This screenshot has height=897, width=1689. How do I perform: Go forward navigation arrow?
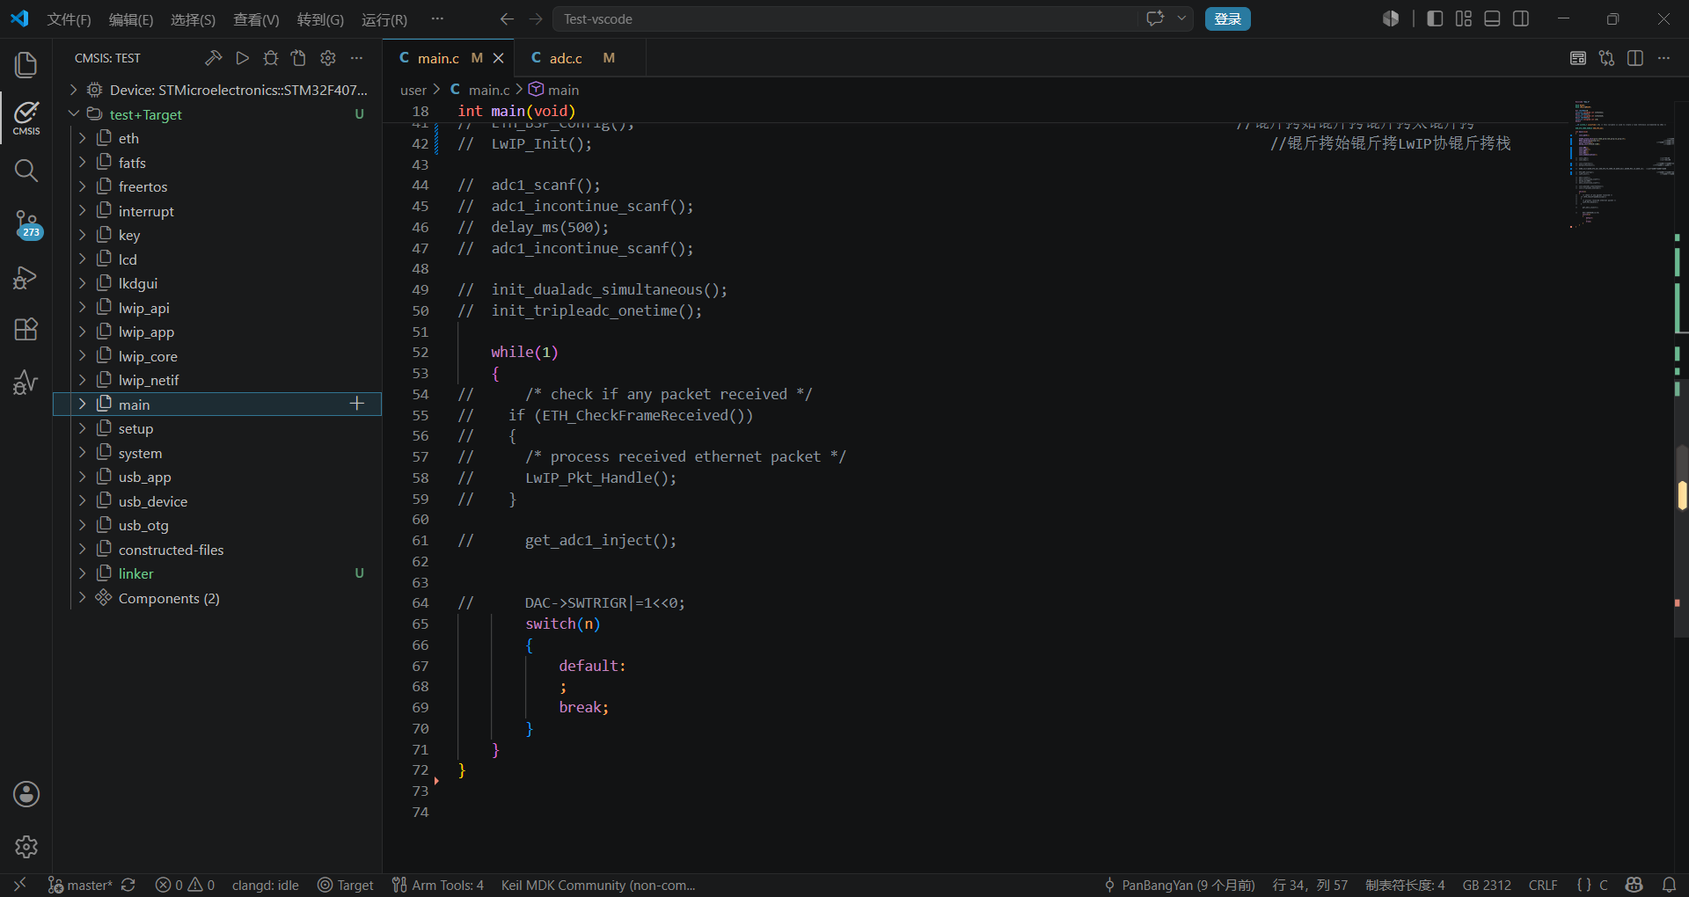[x=536, y=18]
